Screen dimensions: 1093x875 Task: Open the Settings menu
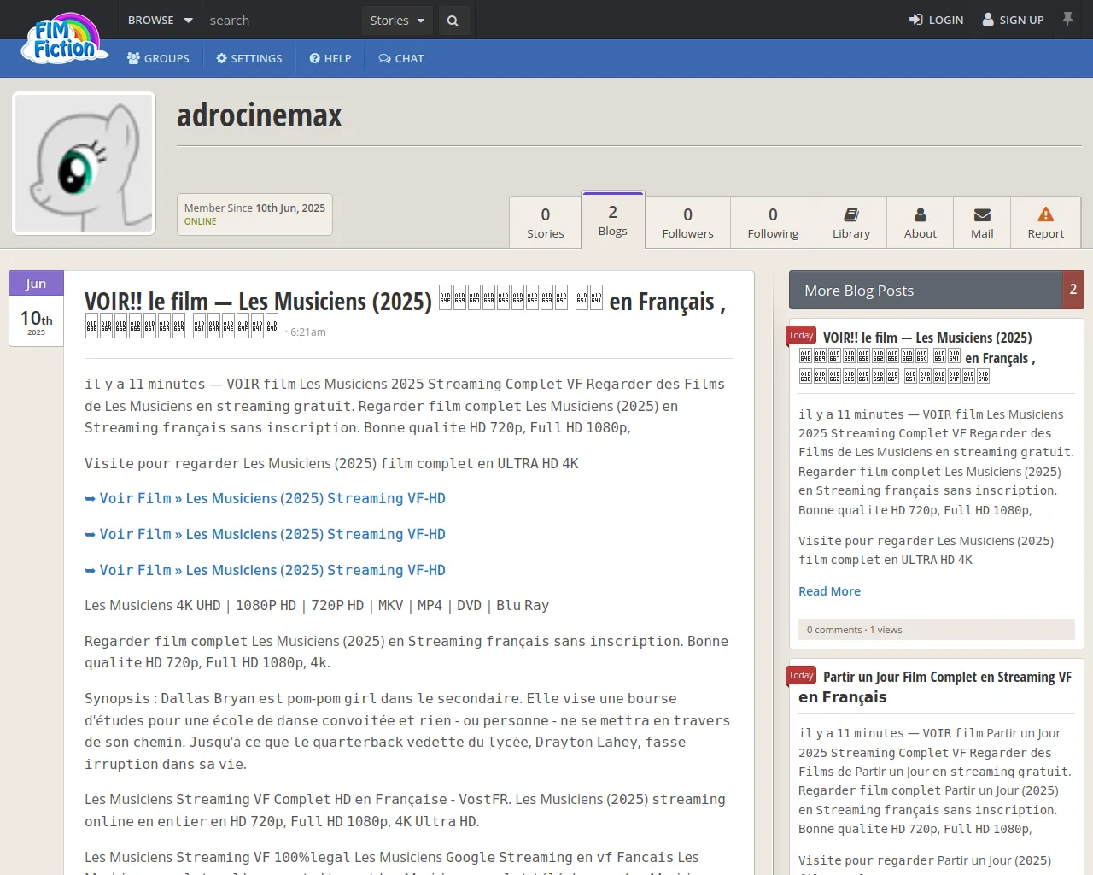click(248, 58)
